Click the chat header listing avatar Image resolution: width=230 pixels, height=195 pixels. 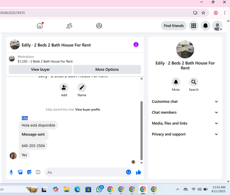(x=15, y=45)
